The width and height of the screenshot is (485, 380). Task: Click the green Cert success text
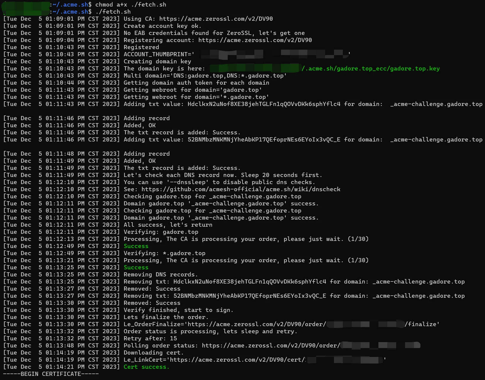[146, 367]
